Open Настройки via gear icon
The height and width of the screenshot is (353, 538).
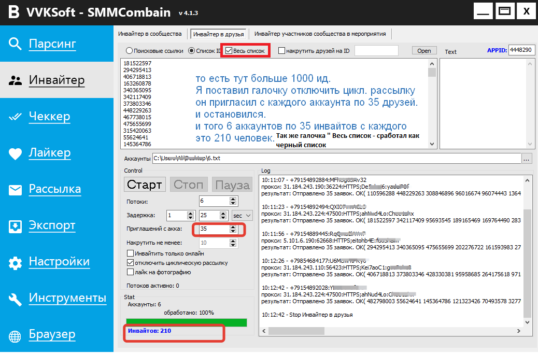pos(16,263)
